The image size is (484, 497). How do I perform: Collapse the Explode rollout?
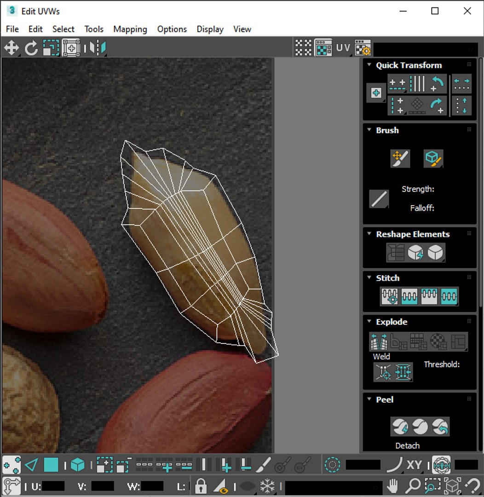pos(369,321)
